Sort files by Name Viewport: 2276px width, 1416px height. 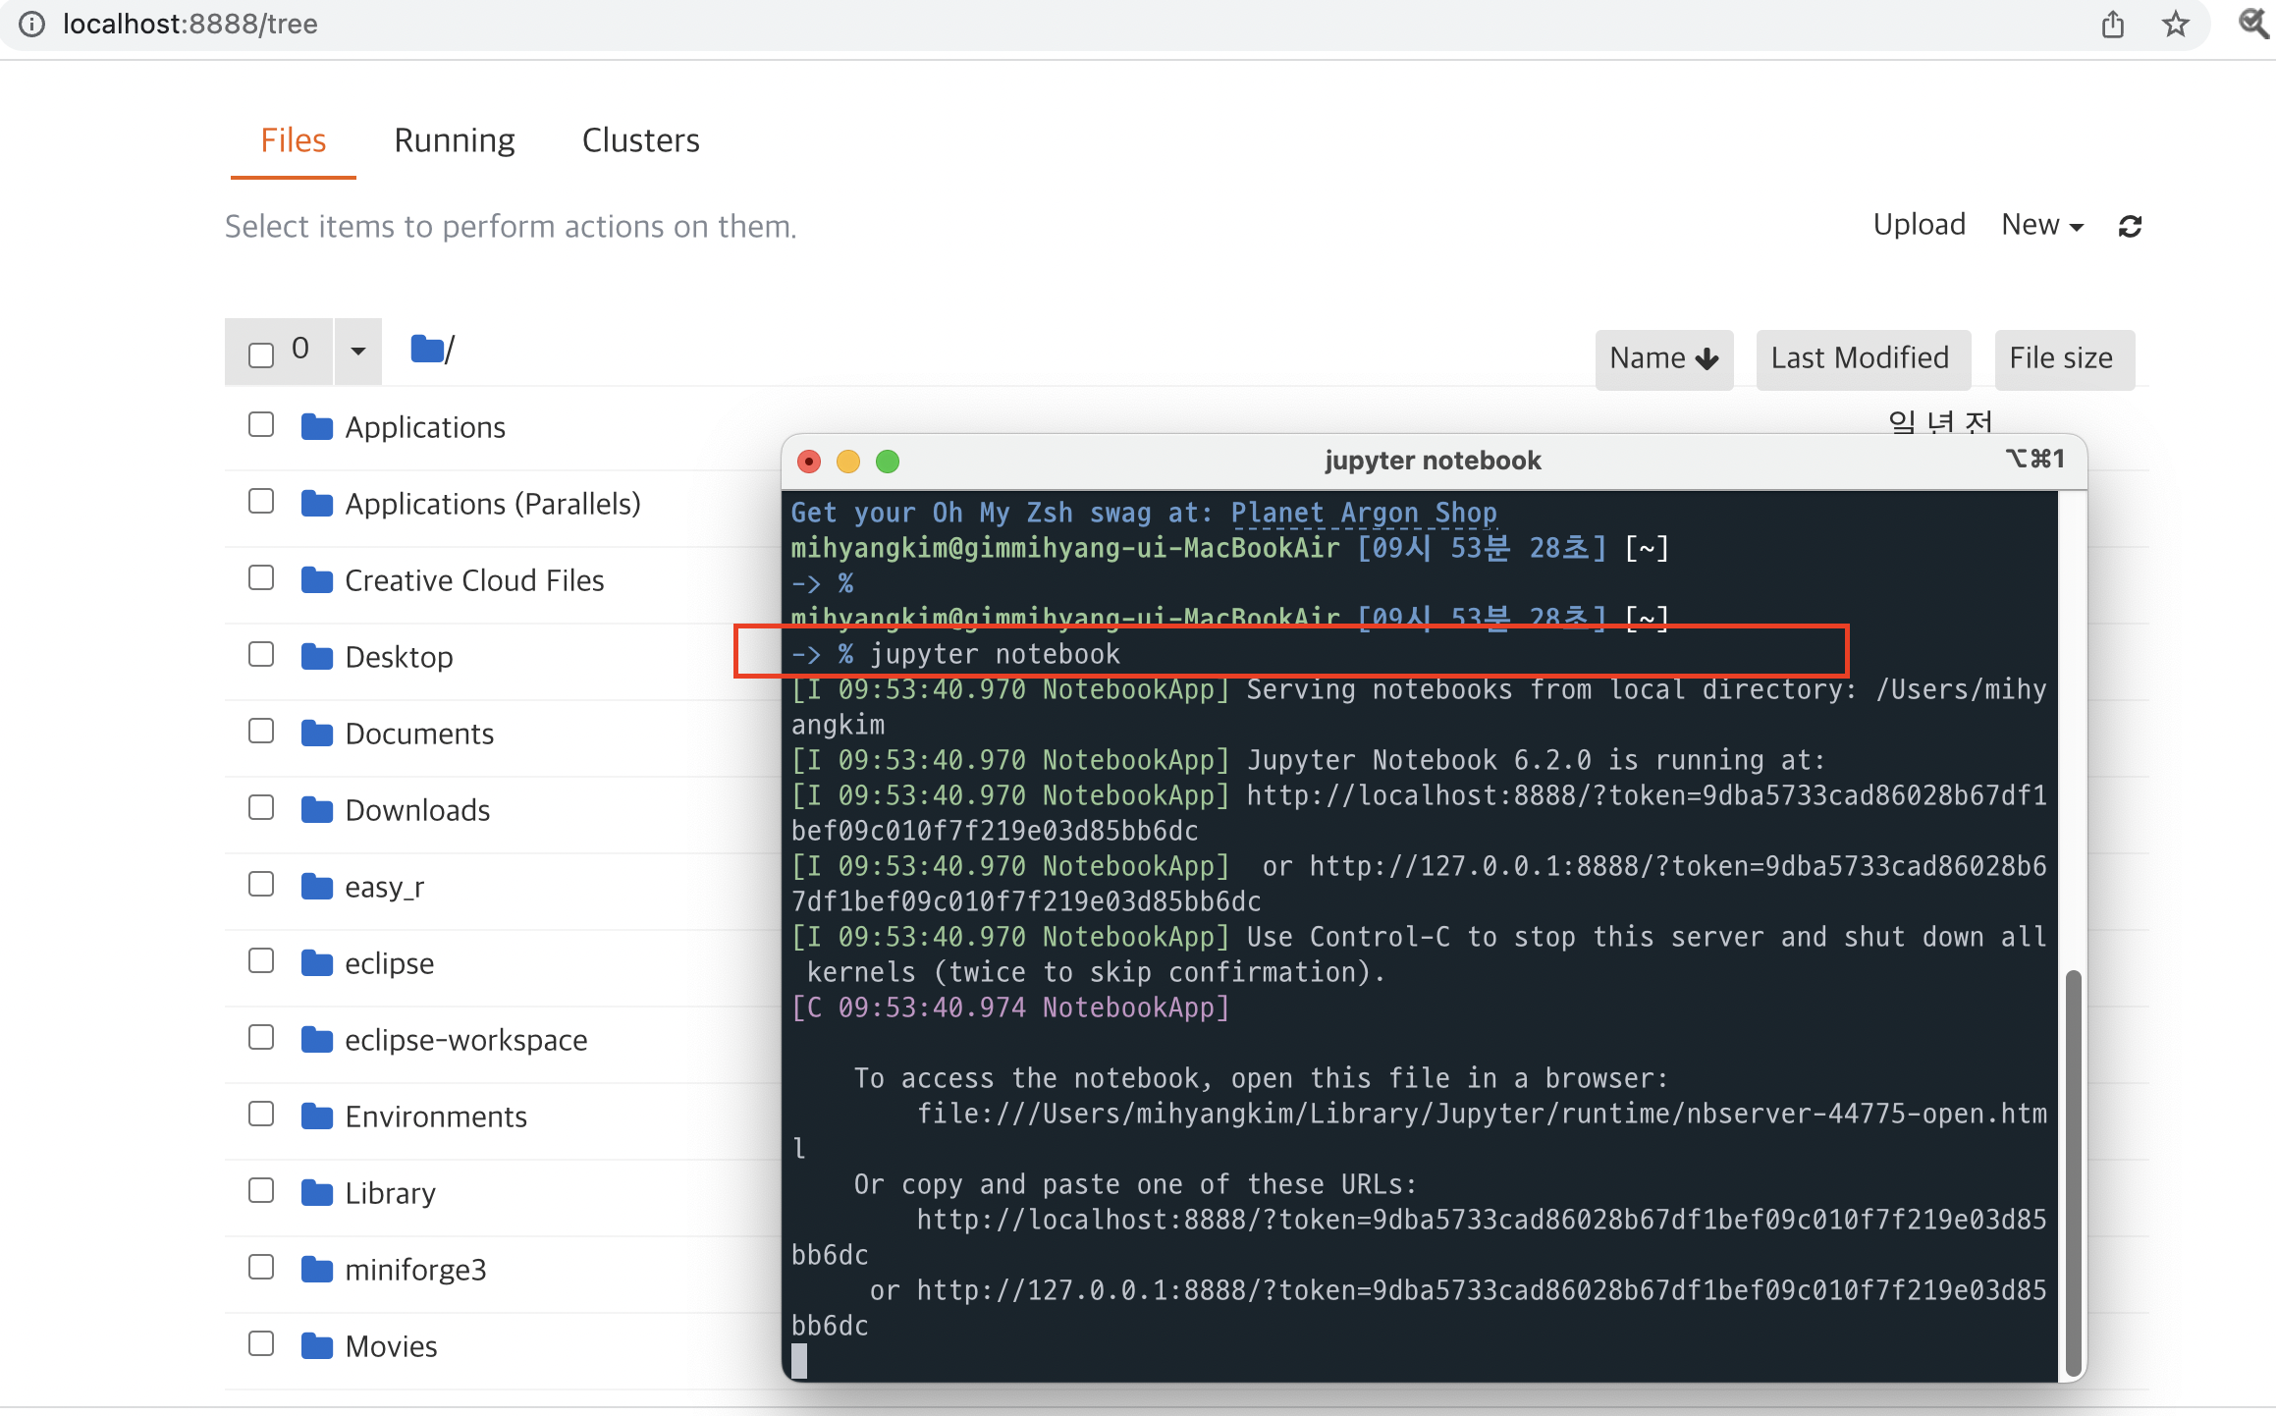tap(1663, 358)
